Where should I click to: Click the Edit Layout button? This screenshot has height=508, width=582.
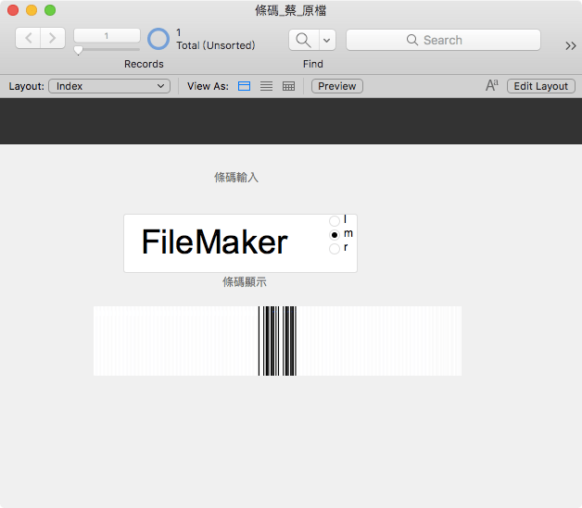[x=541, y=86]
